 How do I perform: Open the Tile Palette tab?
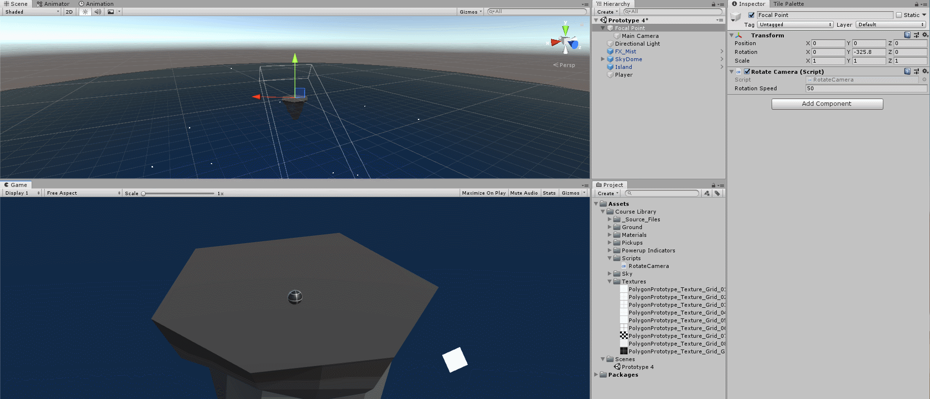(x=789, y=4)
